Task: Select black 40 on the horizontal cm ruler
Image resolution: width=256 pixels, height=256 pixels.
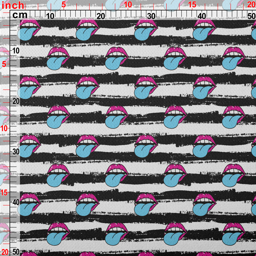Action: [202, 16]
